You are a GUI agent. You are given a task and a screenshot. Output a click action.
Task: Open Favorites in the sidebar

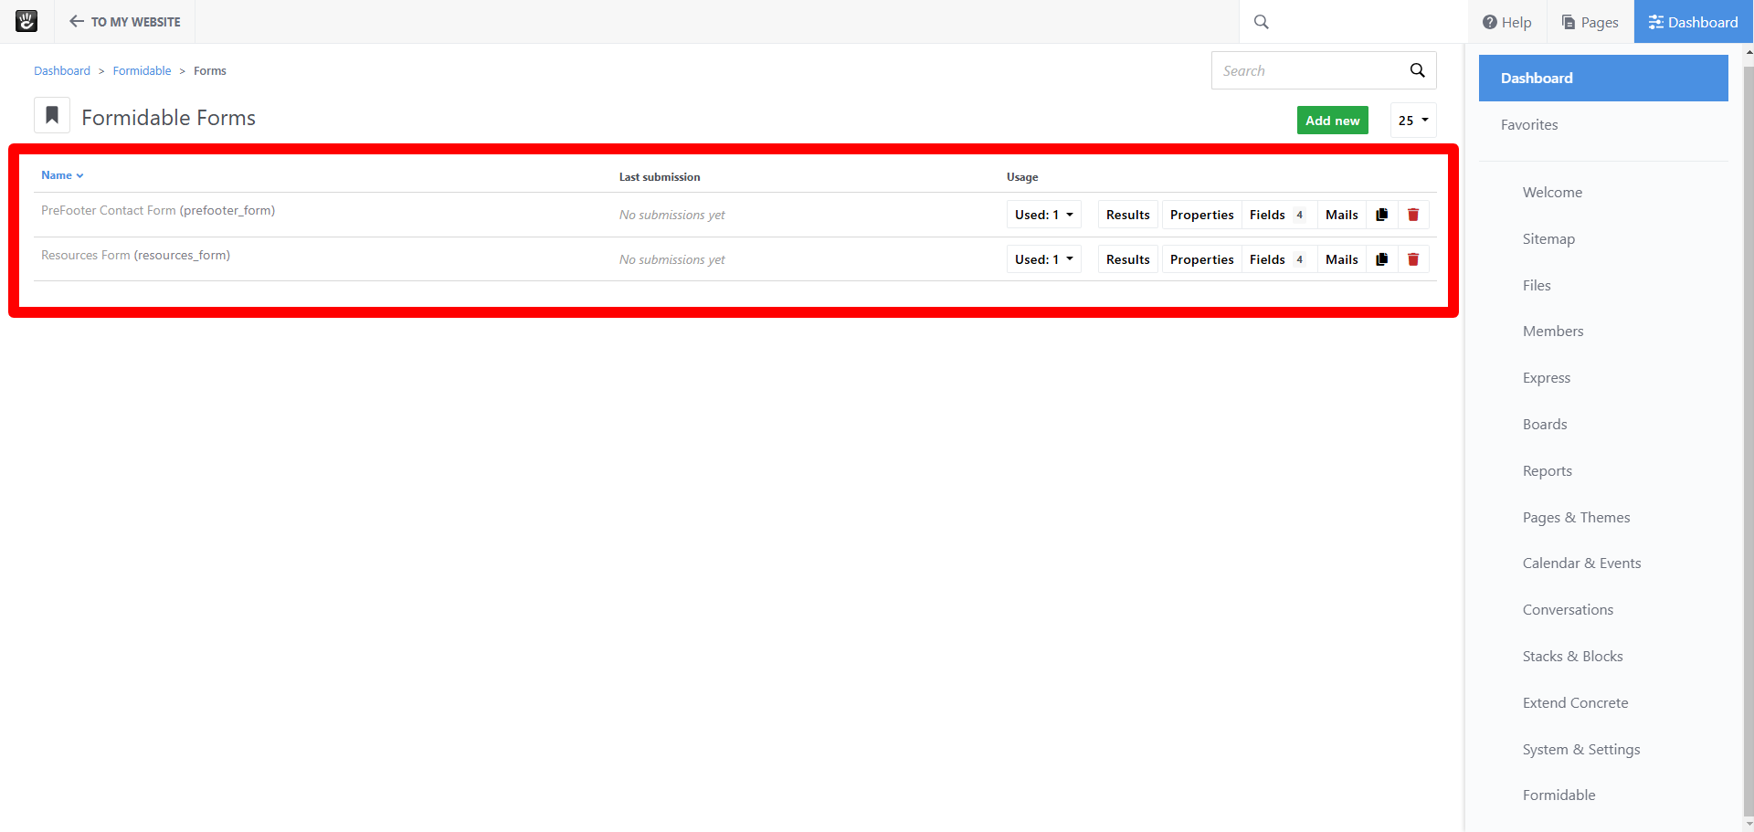click(1529, 124)
